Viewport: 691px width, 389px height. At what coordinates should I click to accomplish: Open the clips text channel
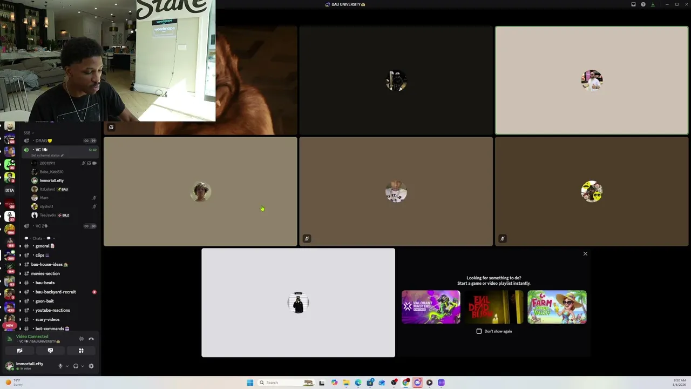point(59,255)
